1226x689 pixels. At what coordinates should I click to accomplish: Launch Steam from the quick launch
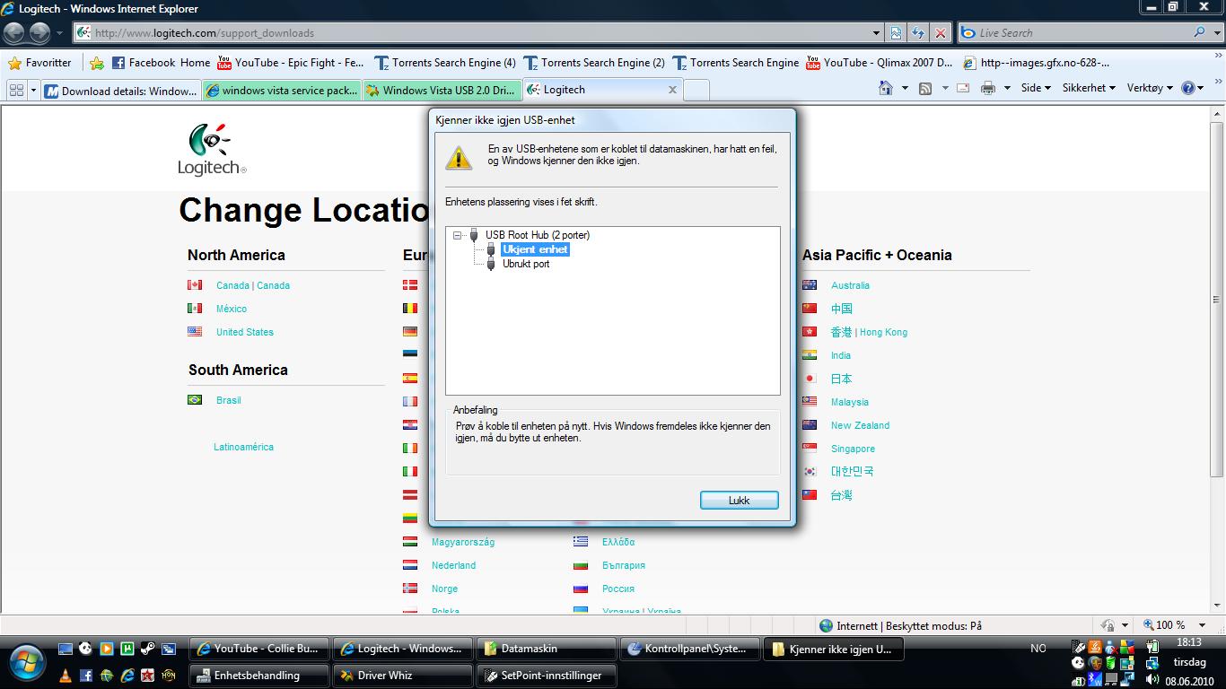(146, 649)
